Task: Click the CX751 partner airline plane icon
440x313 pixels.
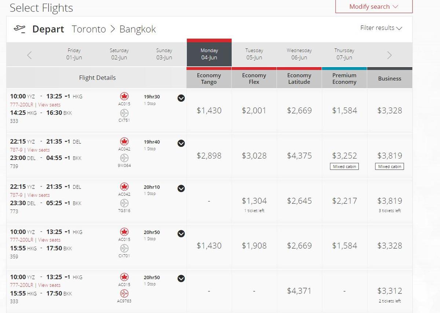Action: click(x=124, y=113)
